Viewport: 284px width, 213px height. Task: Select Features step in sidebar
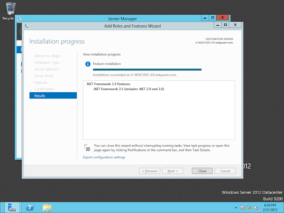click(41, 83)
